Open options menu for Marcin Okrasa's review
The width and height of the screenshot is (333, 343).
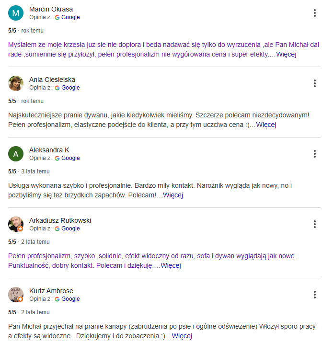314,13
